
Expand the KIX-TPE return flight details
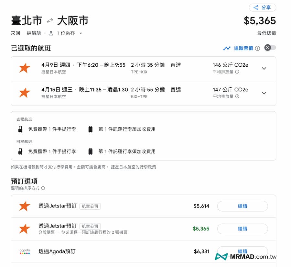(264, 94)
